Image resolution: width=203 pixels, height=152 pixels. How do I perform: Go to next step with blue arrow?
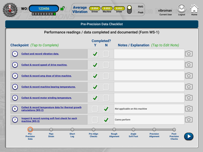pyautogui.click(x=188, y=136)
